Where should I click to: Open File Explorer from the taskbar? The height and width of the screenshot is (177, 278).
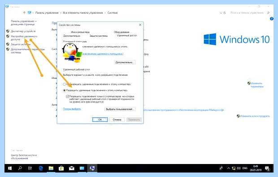tap(51, 168)
